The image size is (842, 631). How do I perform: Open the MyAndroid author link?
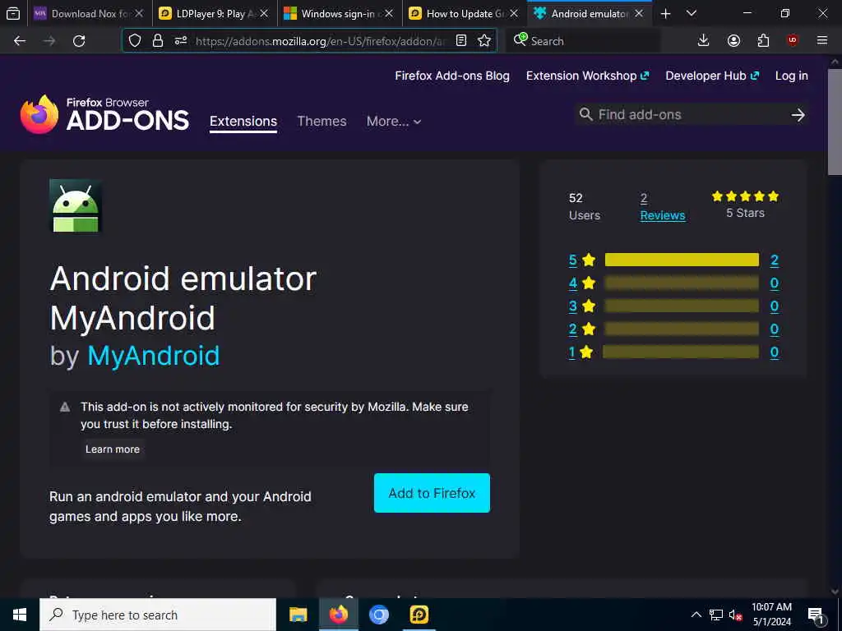tap(154, 356)
